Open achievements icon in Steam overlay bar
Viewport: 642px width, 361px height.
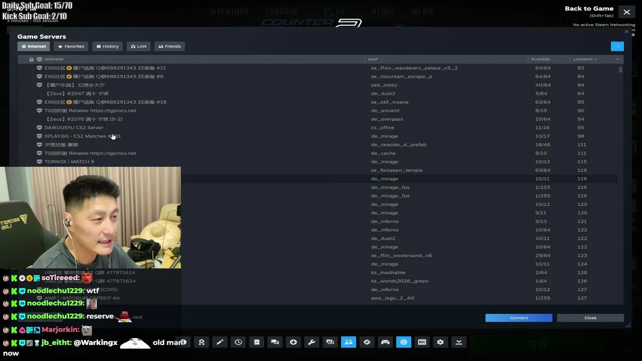point(201,342)
